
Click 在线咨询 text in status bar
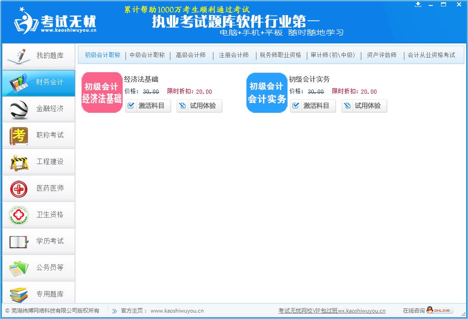point(414,311)
